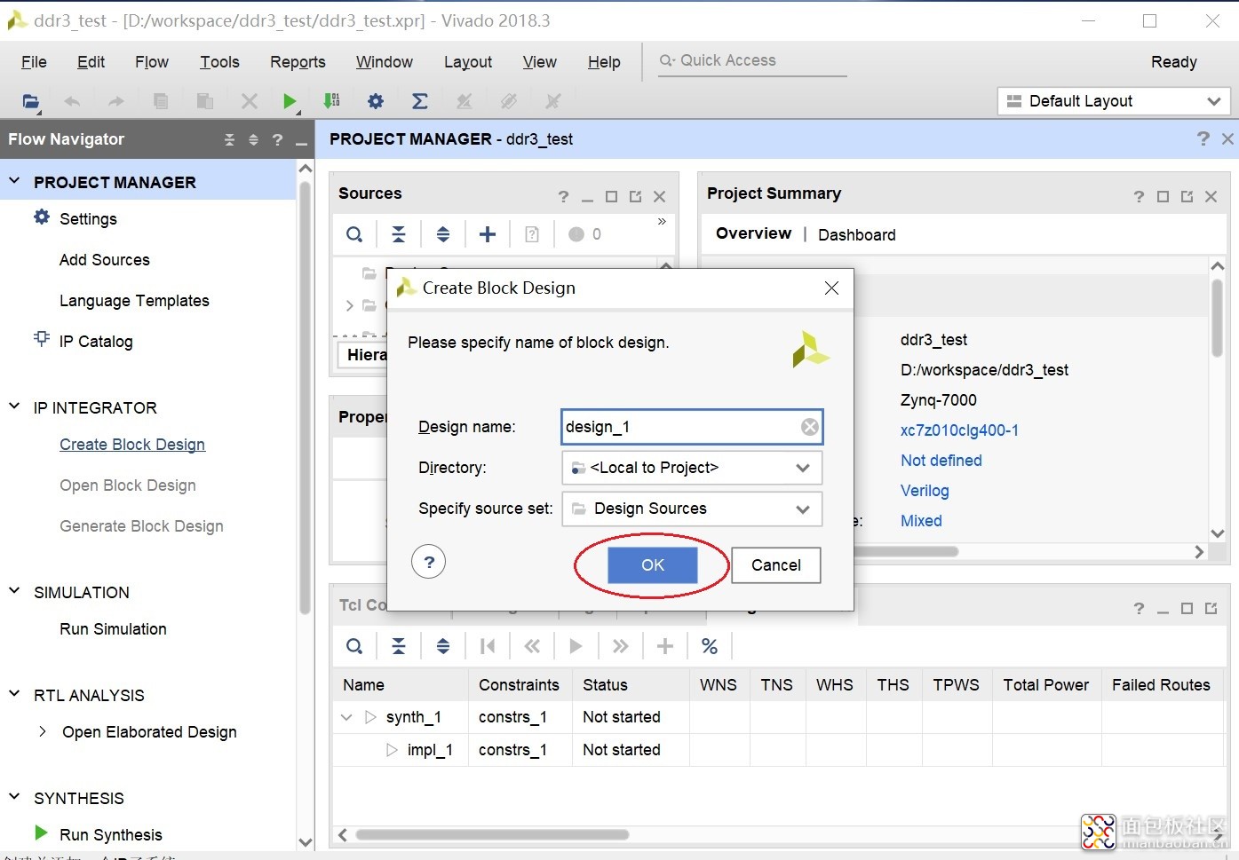Viewport: 1239px width, 860px height.
Task: Open the Reports menu
Action: click(298, 62)
